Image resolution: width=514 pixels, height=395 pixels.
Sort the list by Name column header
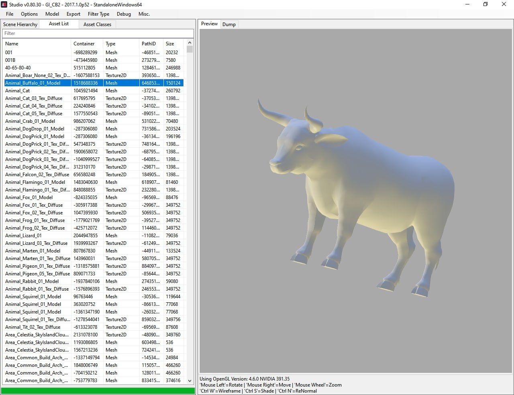coord(37,44)
